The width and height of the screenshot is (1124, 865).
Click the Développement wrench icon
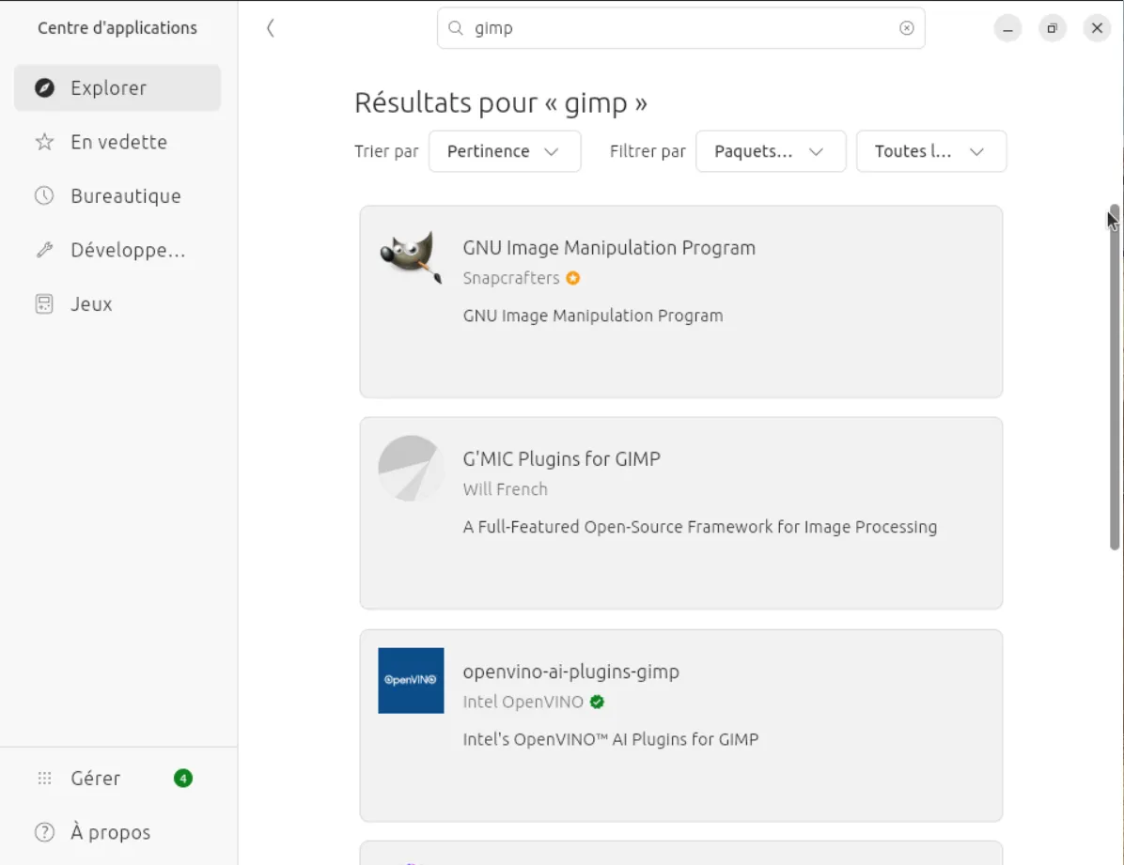coord(44,250)
